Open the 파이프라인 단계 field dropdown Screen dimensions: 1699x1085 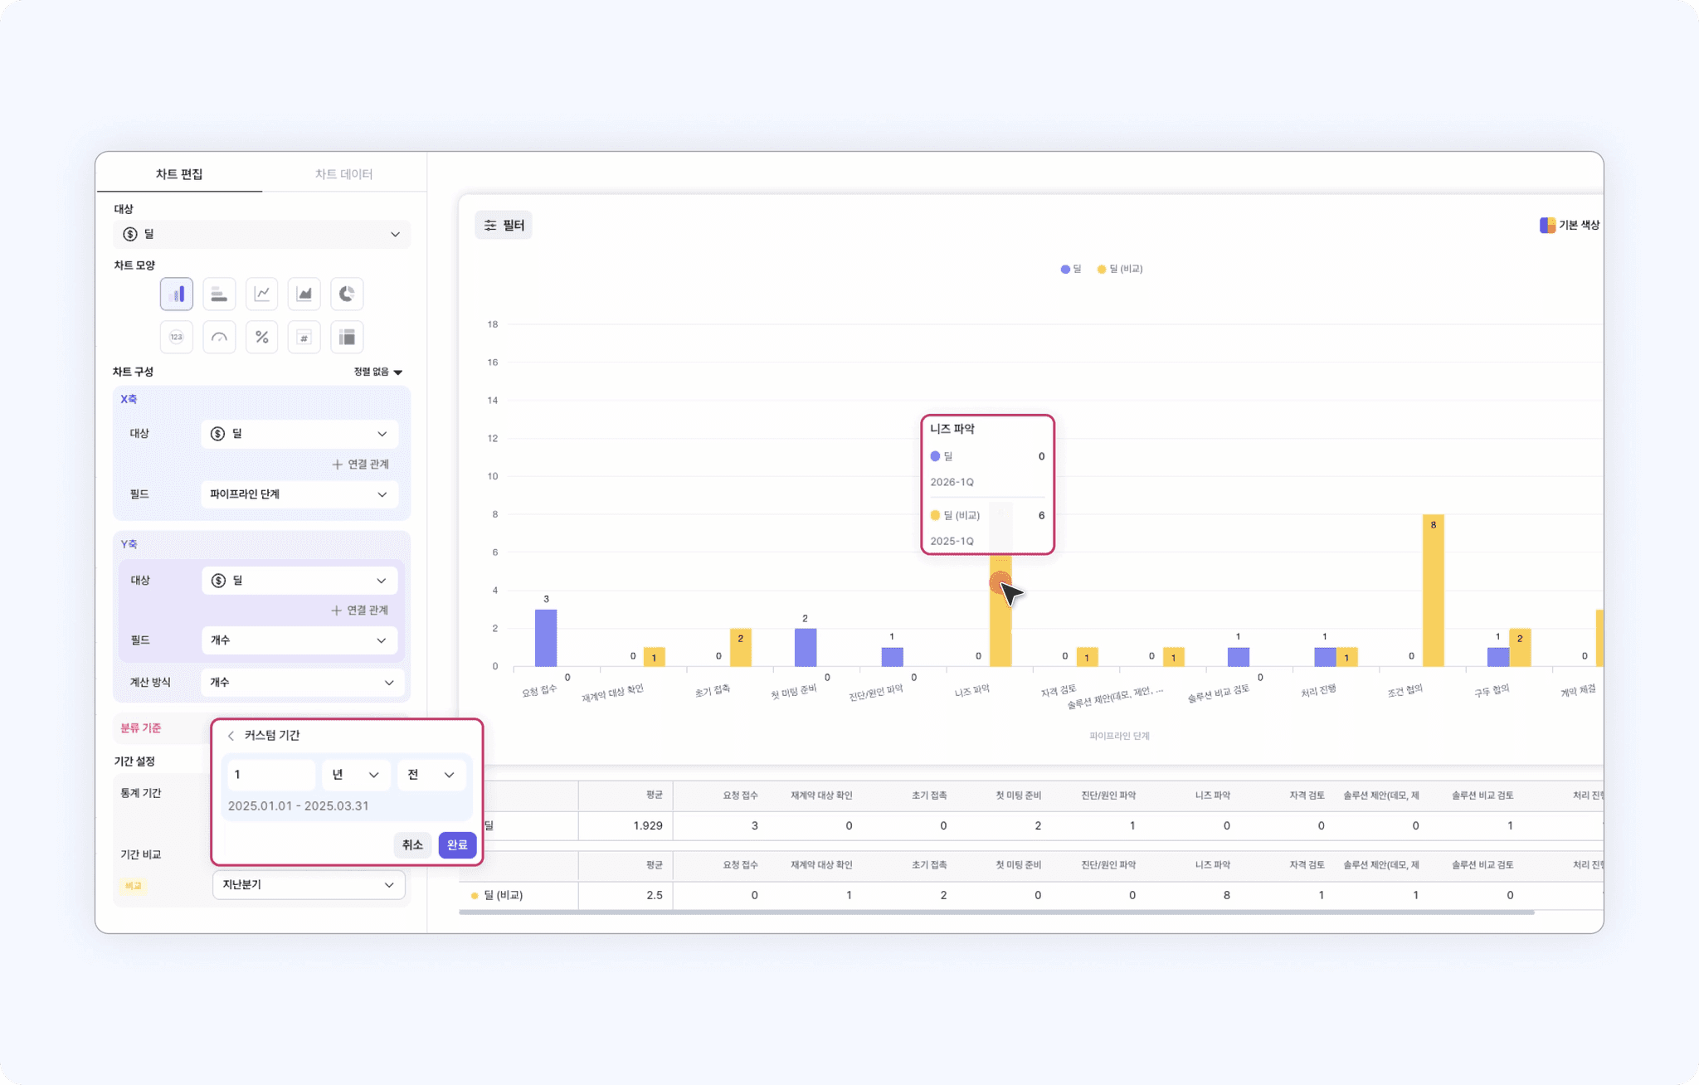(x=299, y=494)
